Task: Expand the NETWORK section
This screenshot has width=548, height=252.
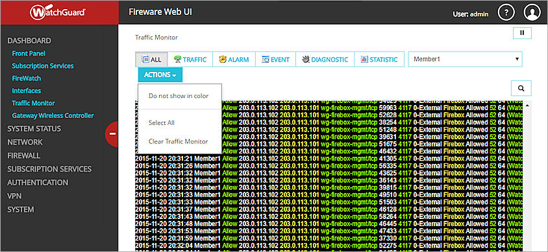Action: pos(25,143)
